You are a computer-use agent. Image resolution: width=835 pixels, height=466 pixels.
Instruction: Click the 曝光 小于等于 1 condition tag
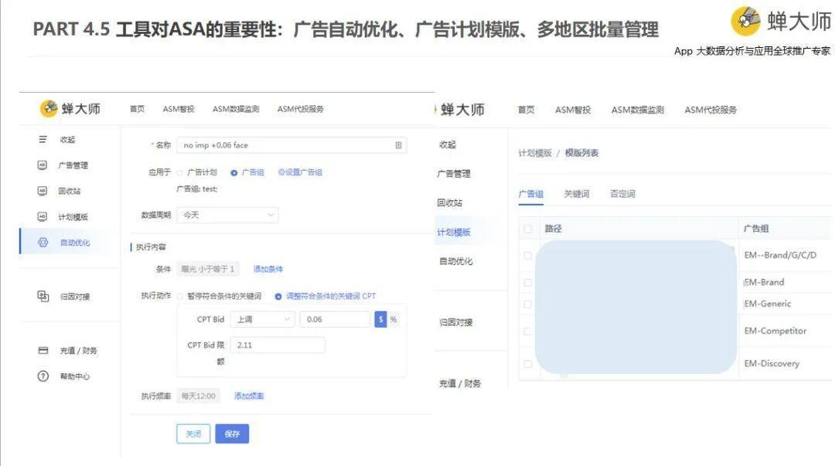(208, 270)
